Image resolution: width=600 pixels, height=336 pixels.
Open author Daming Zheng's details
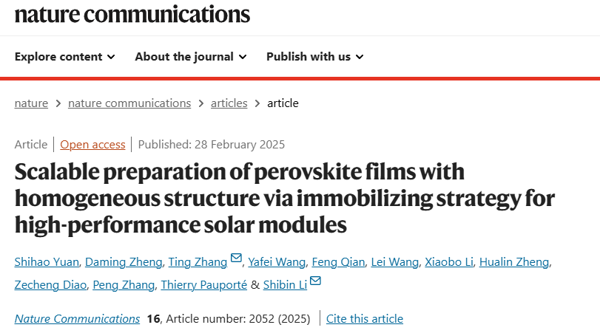[123, 261]
